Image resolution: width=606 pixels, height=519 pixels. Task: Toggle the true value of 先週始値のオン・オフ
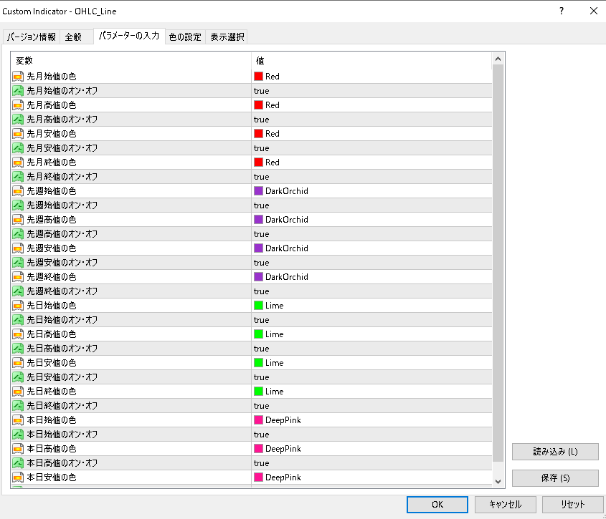coord(261,205)
